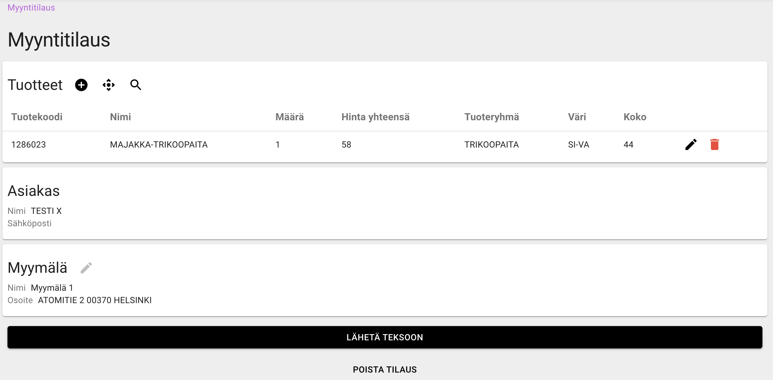The height and width of the screenshot is (380, 773).
Task: Click the add product plus icon
Action: tap(81, 85)
